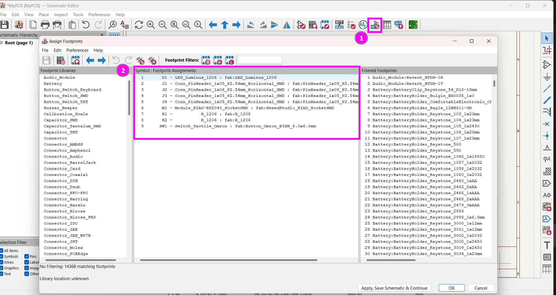Open the Inspect menu

coord(61,15)
